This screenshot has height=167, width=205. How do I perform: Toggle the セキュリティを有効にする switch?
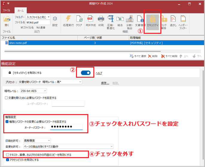(86, 73)
